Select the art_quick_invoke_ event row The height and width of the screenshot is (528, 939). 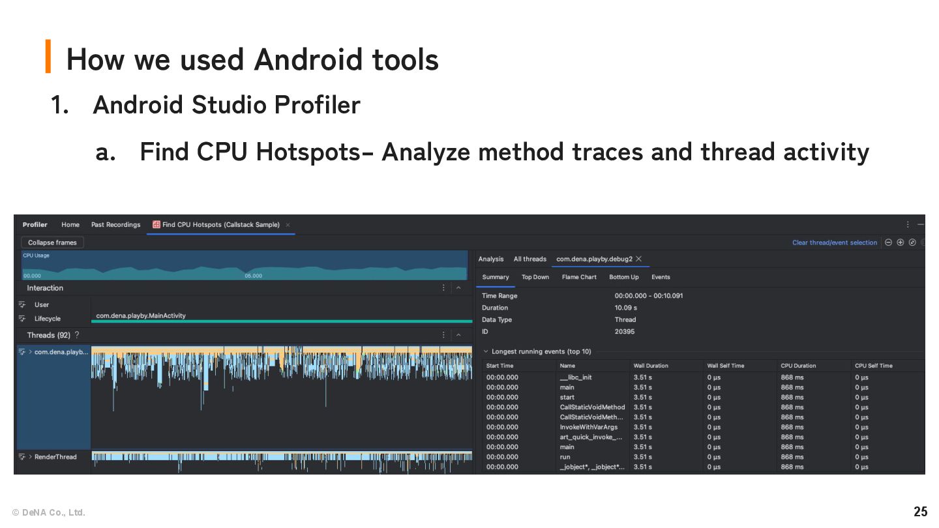[704, 437]
